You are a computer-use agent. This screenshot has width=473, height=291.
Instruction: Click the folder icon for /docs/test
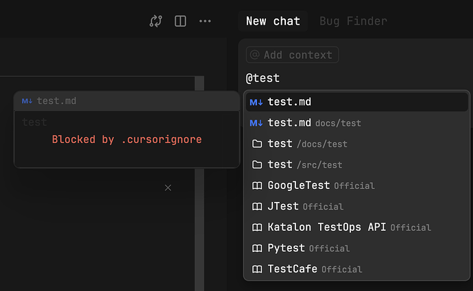(x=257, y=144)
